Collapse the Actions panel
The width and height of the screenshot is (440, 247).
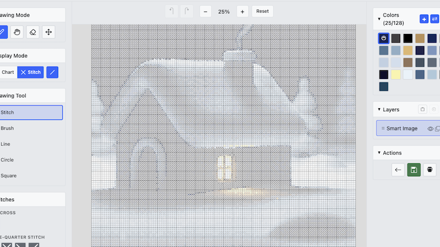click(x=379, y=153)
